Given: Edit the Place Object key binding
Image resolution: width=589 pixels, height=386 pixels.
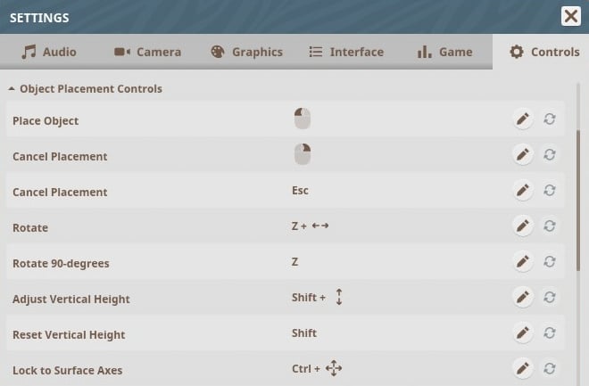Looking at the screenshot, I should [x=523, y=119].
